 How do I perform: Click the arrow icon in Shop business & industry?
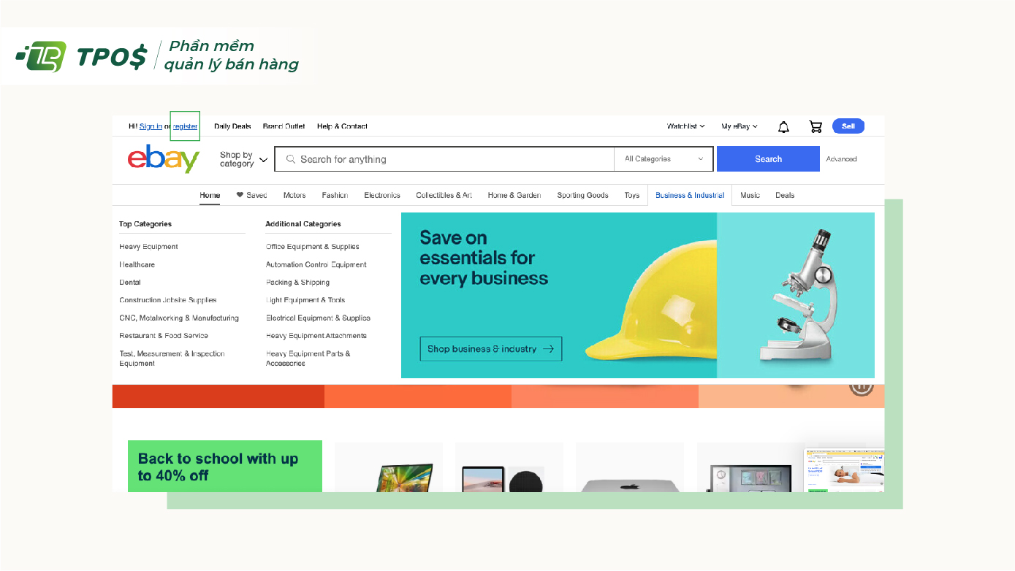tap(548, 349)
